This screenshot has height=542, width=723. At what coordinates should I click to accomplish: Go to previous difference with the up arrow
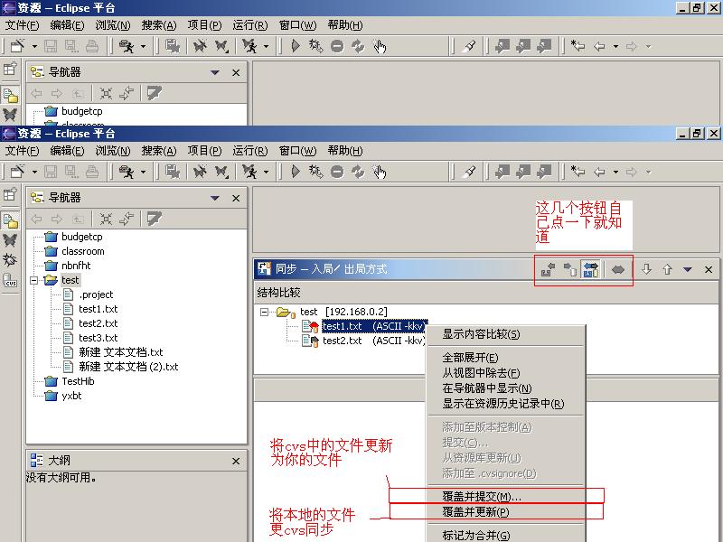click(667, 269)
